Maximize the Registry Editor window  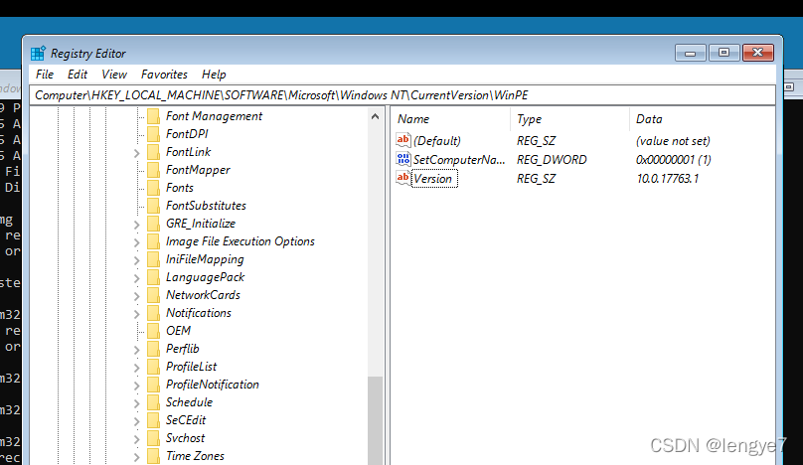pos(723,53)
